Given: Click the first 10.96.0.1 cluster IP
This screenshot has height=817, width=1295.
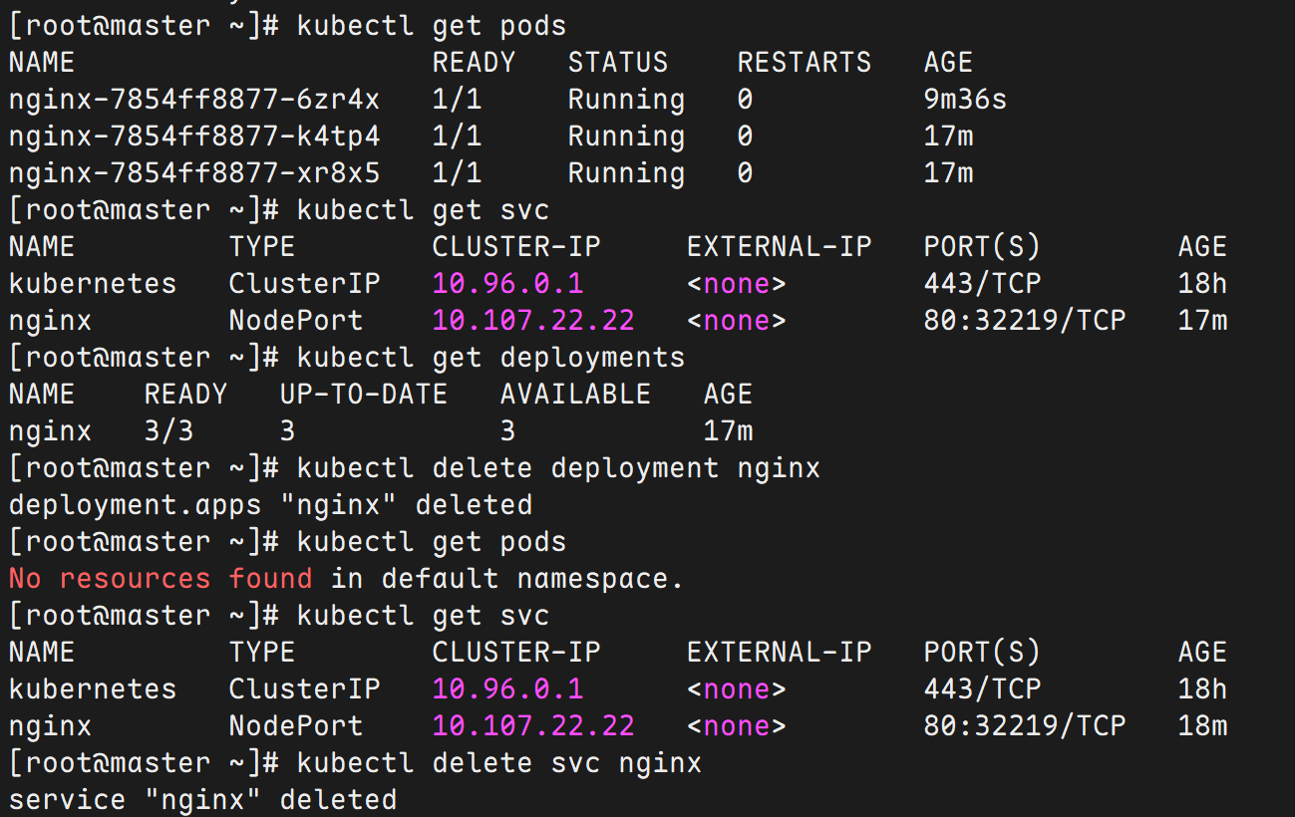Looking at the screenshot, I should click(x=507, y=284).
